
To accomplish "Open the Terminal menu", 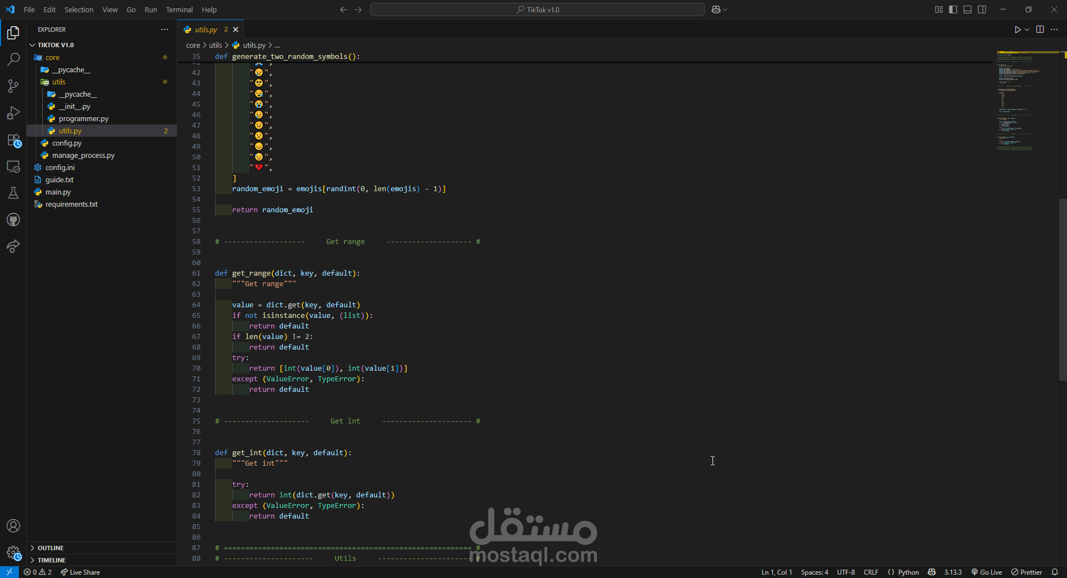I will [x=179, y=9].
